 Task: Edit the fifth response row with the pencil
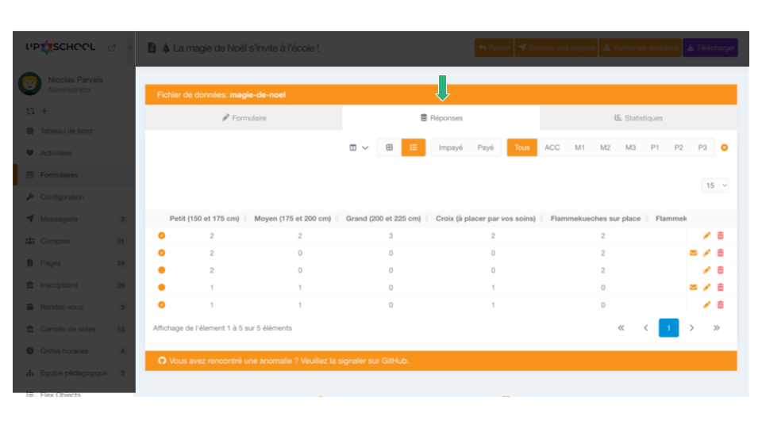click(707, 305)
